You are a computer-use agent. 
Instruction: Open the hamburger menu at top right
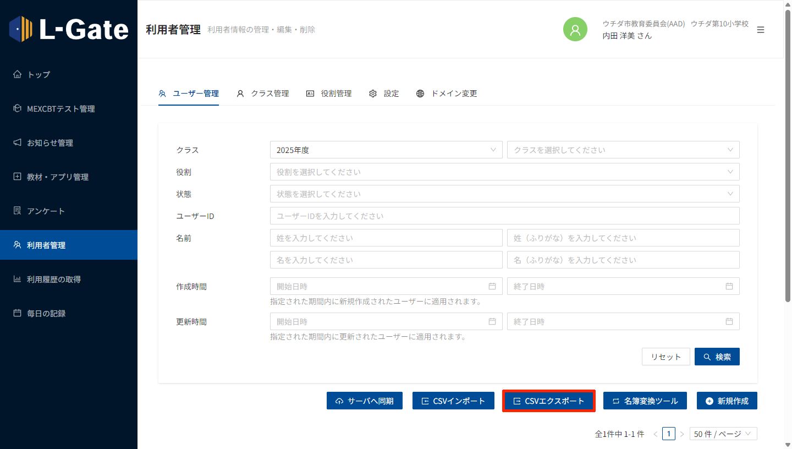point(761,30)
